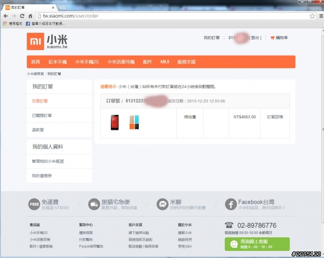Screen dimensions: 324x258
Task: Close the 我的訂單 browser tab
Action: coord(53,8)
